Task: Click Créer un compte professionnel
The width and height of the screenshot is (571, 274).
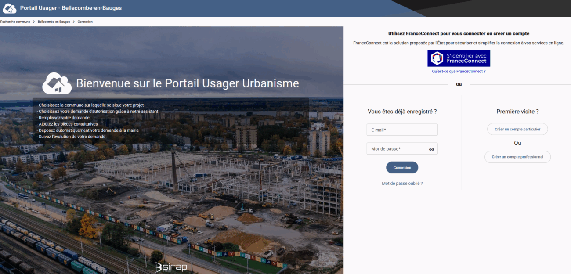Action: pyautogui.click(x=517, y=157)
